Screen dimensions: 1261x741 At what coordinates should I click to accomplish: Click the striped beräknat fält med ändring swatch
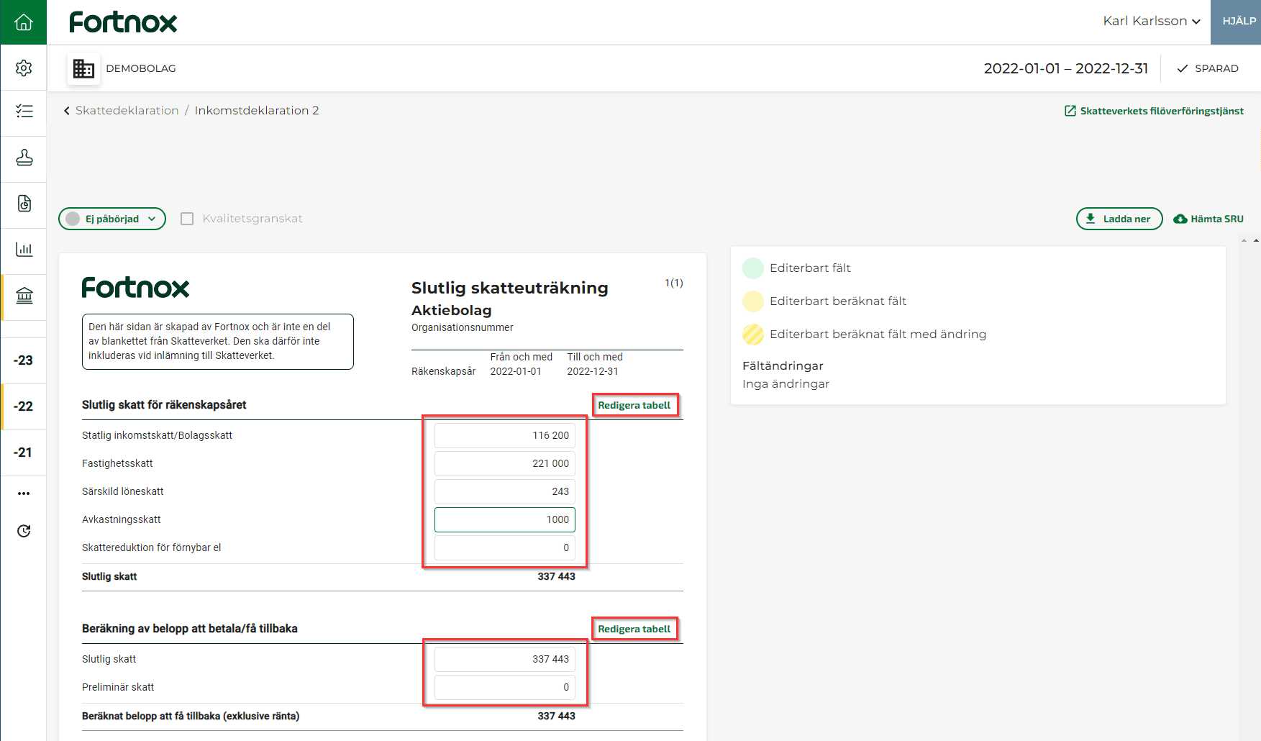pos(753,335)
